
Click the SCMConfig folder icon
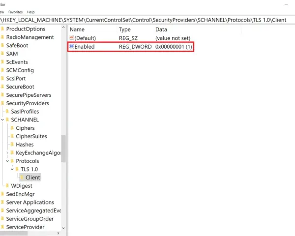tap(2, 70)
